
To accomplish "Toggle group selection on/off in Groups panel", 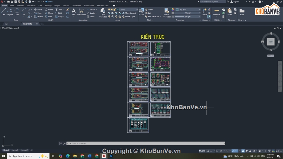I will [x=209, y=17].
